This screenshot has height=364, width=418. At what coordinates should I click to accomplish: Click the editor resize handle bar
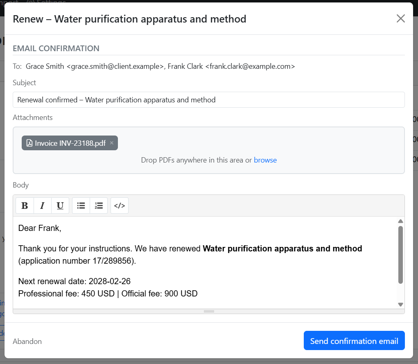tap(209, 312)
